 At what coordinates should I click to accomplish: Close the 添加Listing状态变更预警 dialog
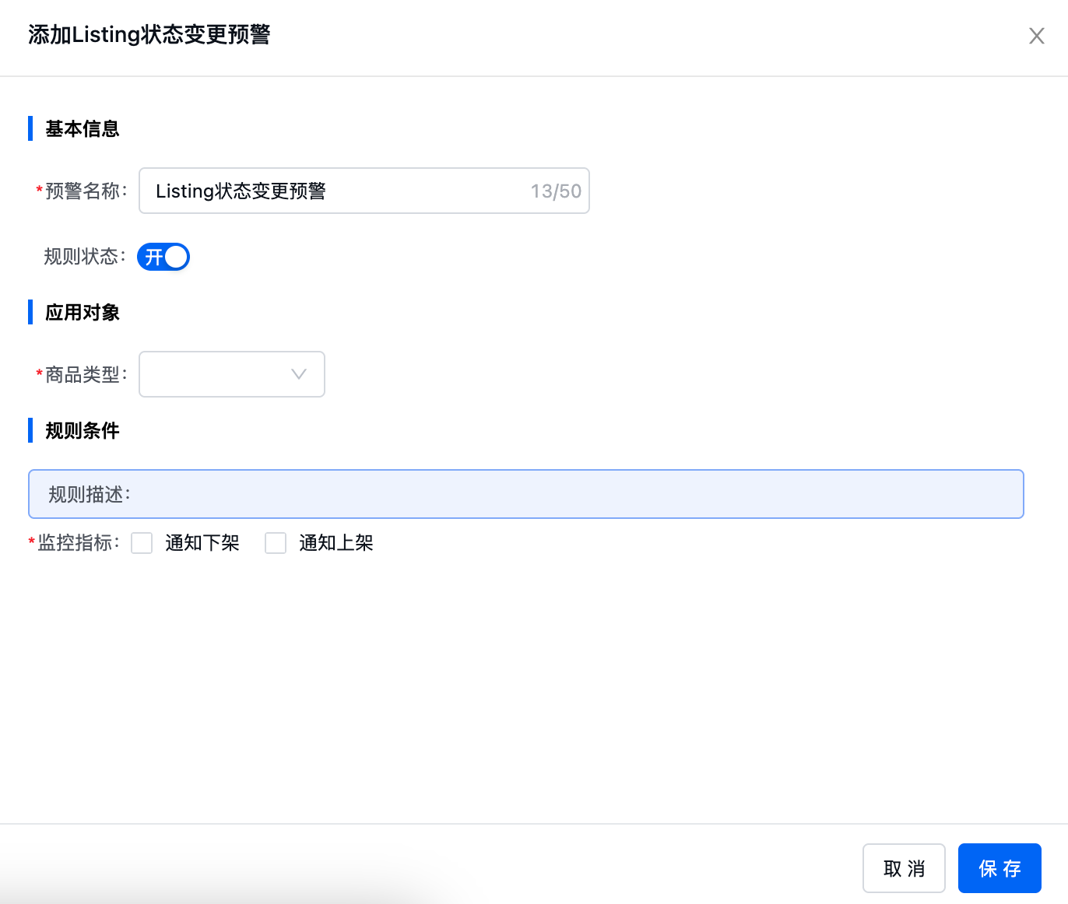click(1036, 36)
